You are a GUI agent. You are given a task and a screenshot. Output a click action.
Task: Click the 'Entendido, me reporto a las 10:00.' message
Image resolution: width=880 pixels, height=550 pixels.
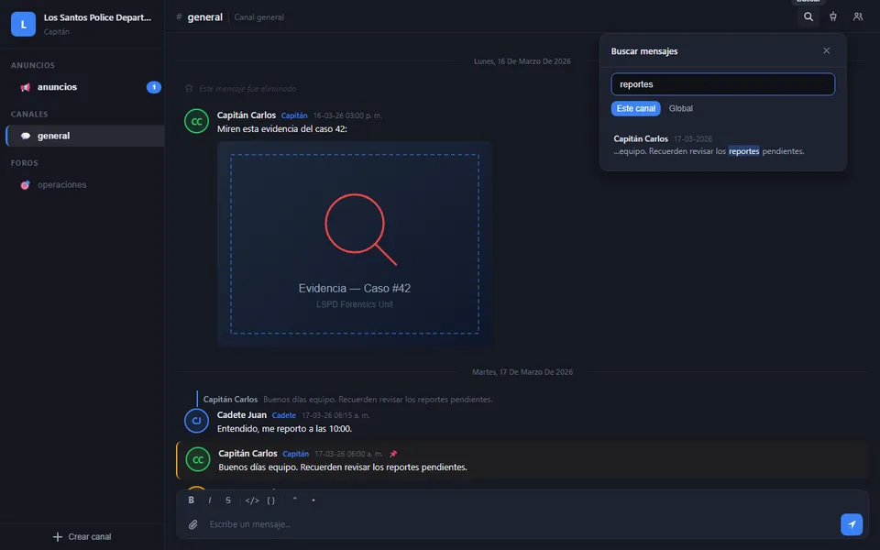pos(284,429)
